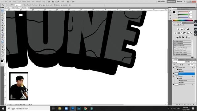Enable Show Transform Controls checkbox
Screen dimensions: 197x111
(x=23, y=5)
